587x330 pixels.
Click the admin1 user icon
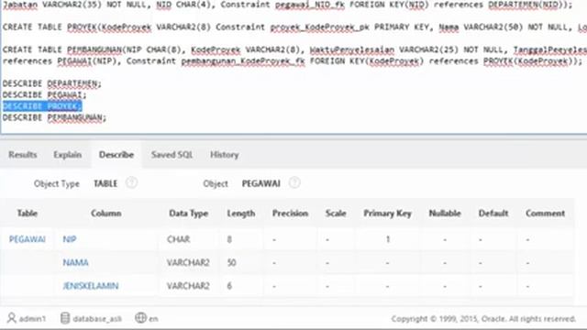pyautogui.click(x=12, y=318)
